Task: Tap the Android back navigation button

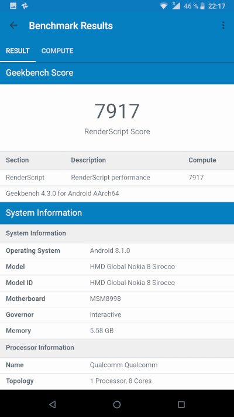Action: pos(52,405)
